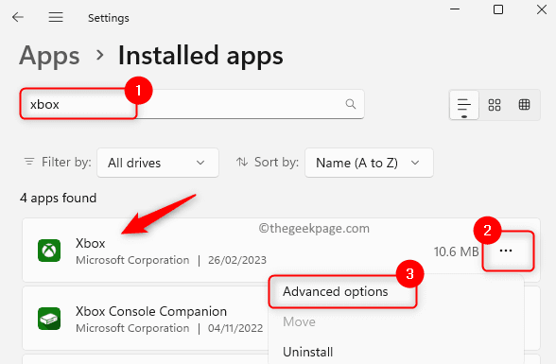
Task: Click the search magnifier icon
Action: click(350, 104)
